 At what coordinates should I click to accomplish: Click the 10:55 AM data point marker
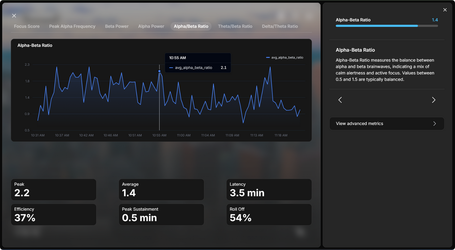pos(159,71)
